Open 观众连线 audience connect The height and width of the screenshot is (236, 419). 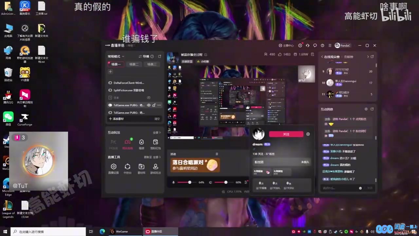(128, 144)
